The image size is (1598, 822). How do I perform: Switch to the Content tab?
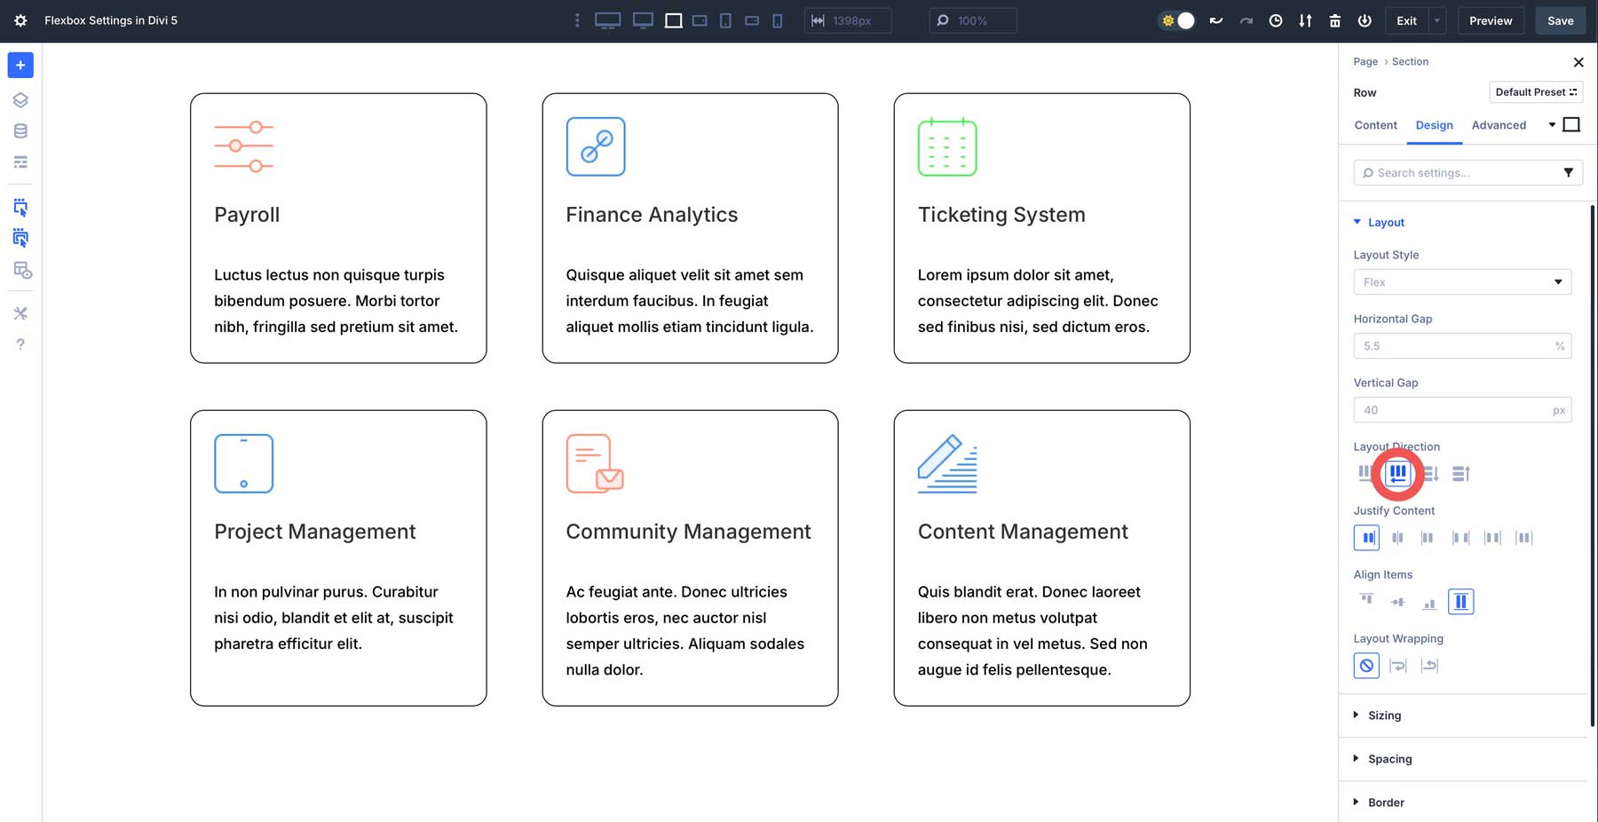click(1375, 125)
